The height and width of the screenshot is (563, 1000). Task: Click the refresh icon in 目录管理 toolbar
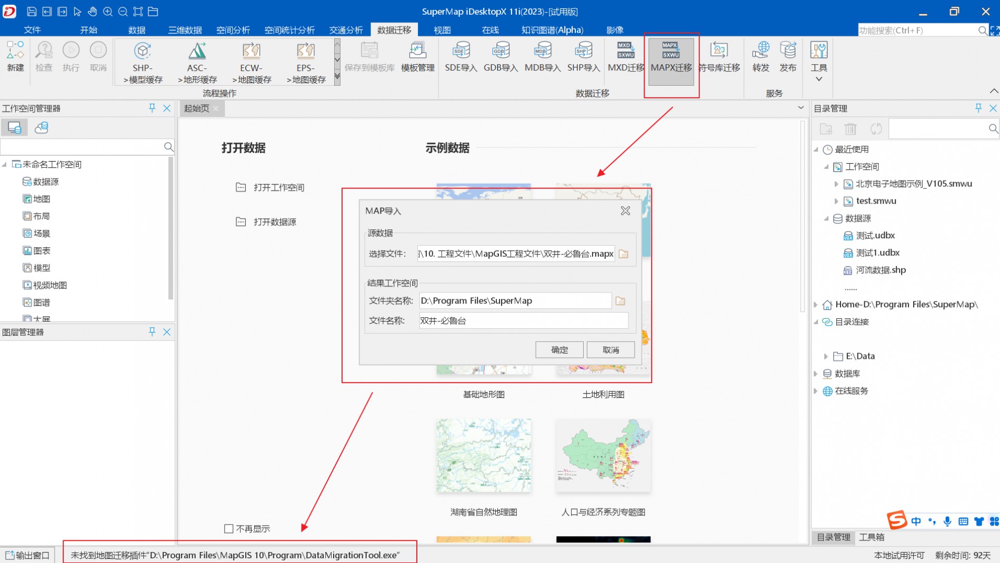(x=876, y=129)
